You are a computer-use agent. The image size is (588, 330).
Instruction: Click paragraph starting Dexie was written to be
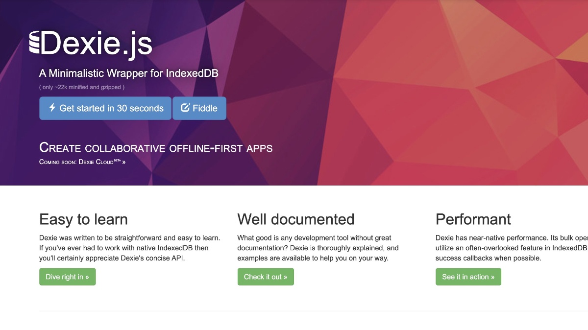130,248
